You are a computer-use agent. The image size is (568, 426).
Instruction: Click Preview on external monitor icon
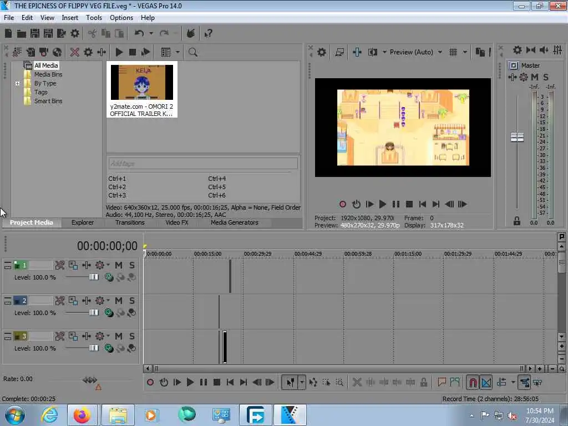339,52
